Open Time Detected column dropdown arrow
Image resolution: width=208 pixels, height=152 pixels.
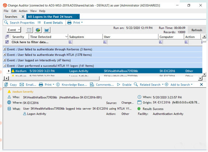pos(66,37)
